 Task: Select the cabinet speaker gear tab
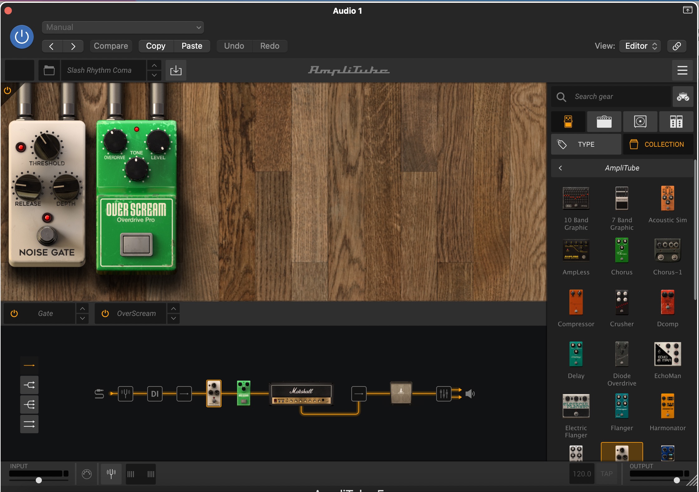coord(640,121)
